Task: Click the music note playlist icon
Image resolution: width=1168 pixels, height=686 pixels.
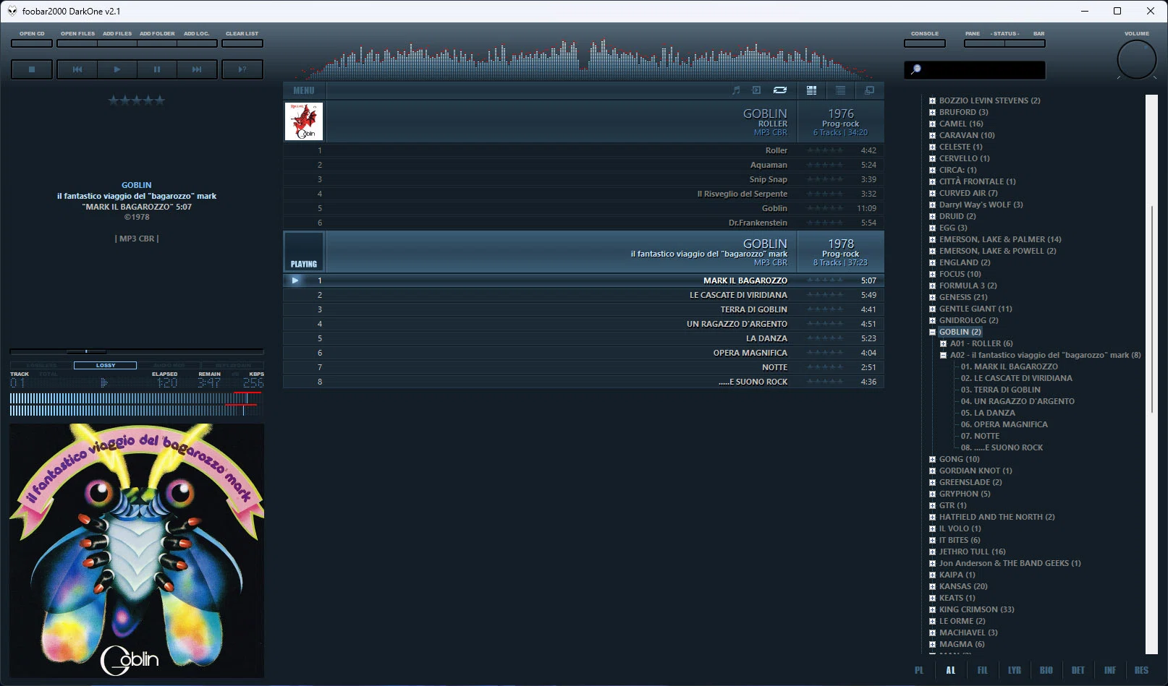Action: (x=736, y=90)
